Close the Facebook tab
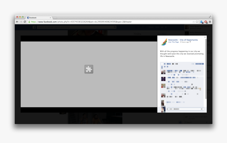The width and height of the screenshot is (227, 143). (50, 18)
